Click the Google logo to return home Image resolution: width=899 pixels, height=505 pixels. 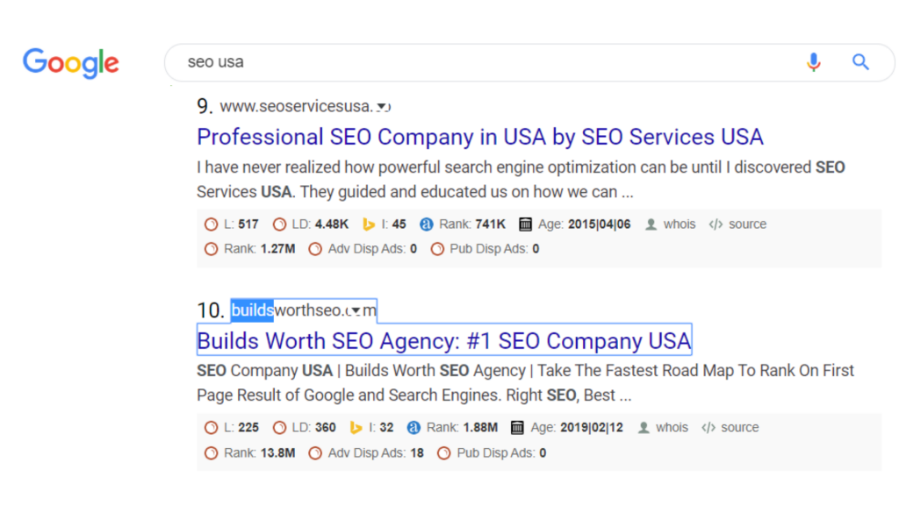click(70, 62)
